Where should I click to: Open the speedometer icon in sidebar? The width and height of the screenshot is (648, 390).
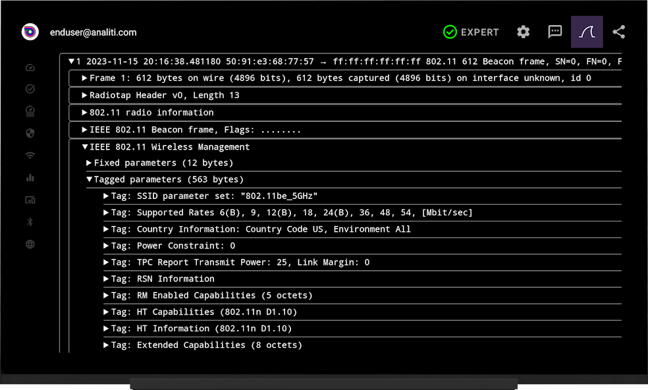click(x=30, y=68)
